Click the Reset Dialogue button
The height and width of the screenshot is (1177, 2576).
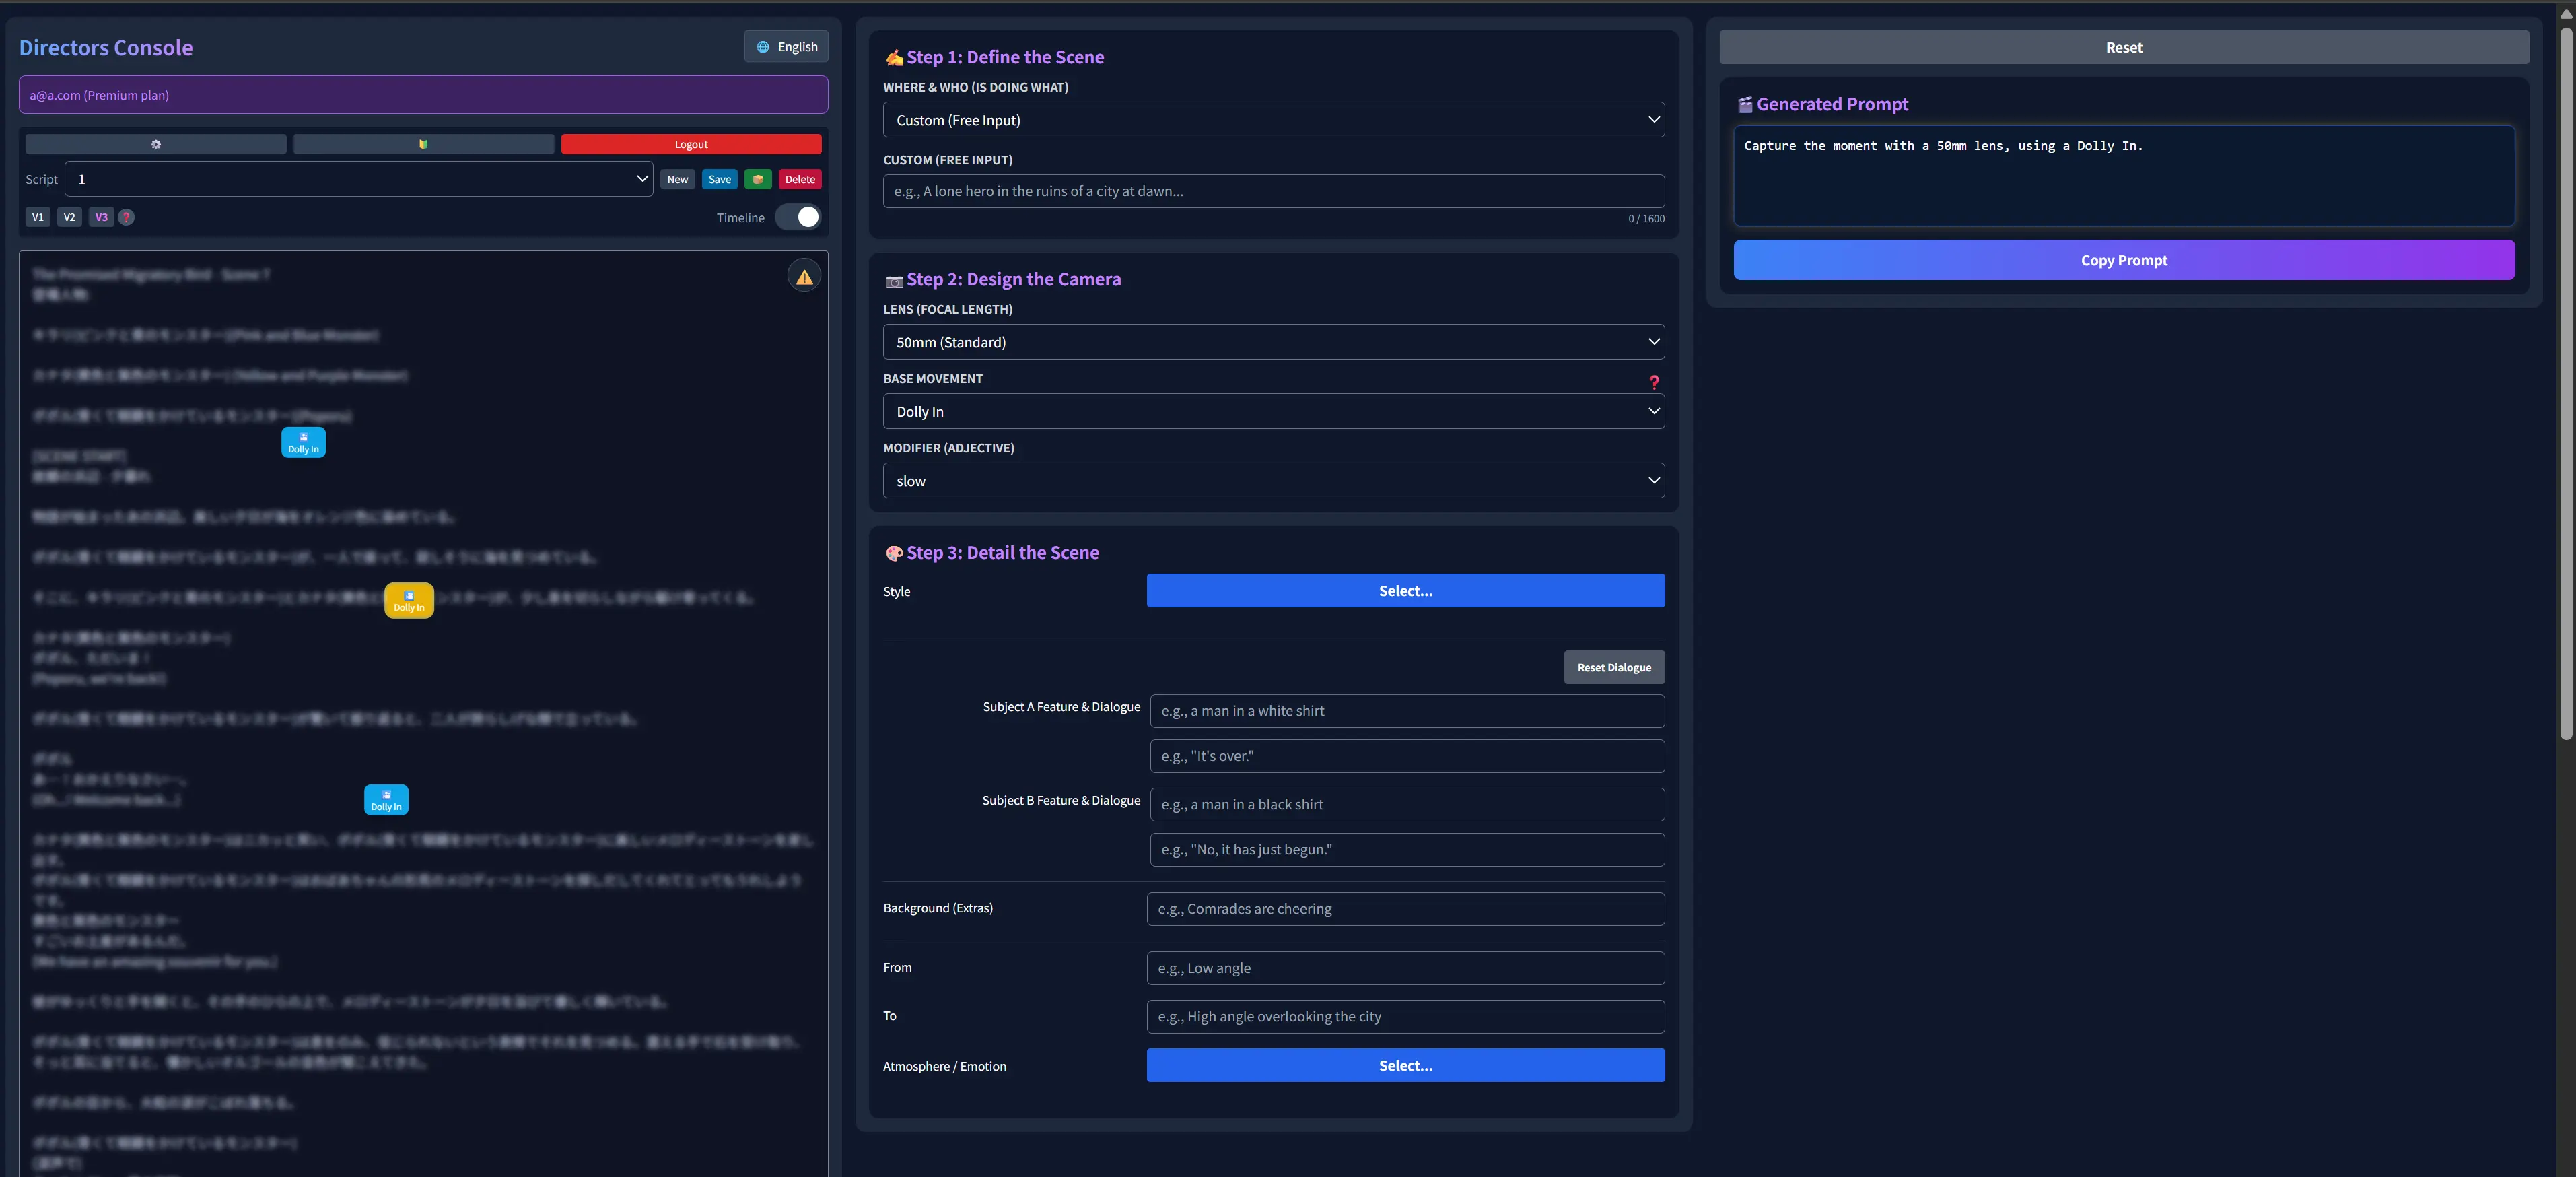click(1613, 667)
